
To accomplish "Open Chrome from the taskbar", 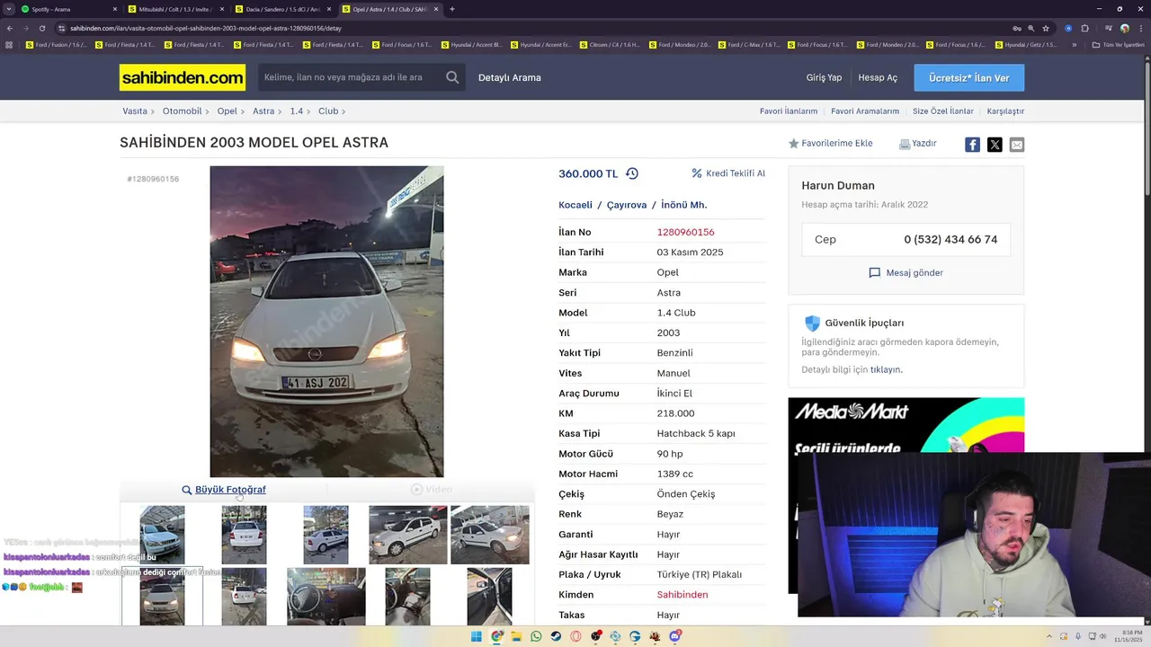I will tap(496, 636).
